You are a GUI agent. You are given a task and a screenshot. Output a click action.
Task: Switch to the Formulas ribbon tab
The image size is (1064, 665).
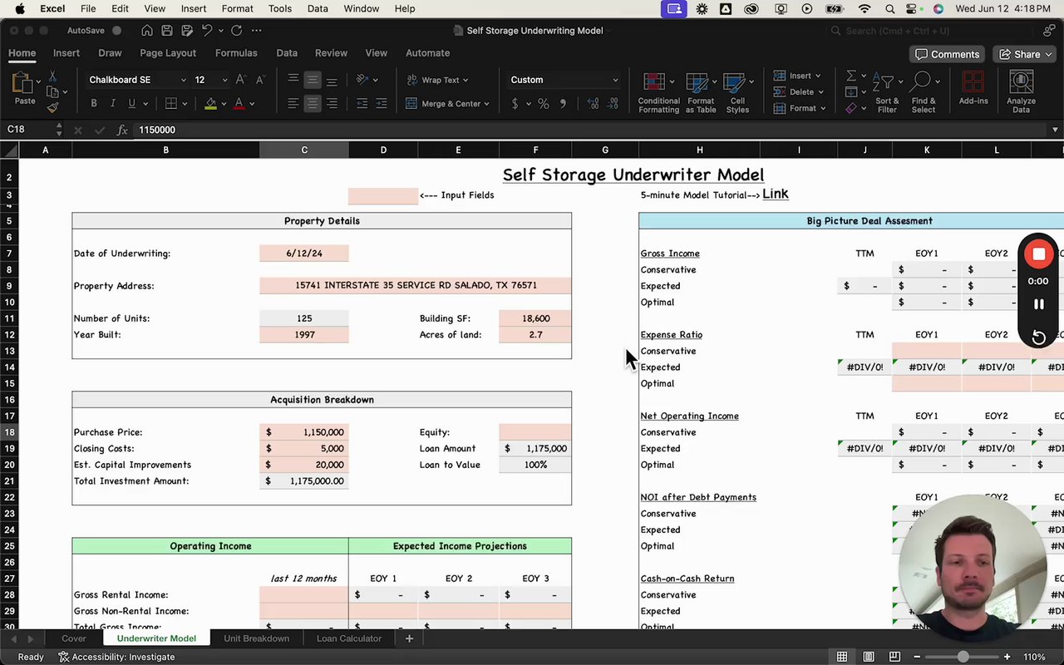click(236, 52)
